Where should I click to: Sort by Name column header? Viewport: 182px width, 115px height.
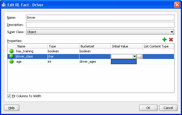[32, 46]
